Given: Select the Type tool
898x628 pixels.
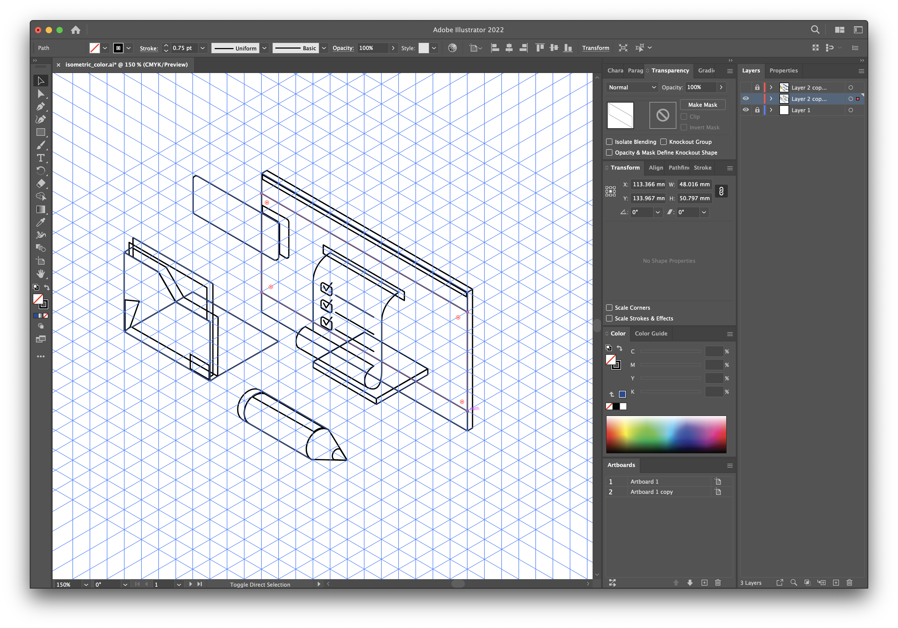Looking at the screenshot, I should pyautogui.click(x=41, y=158).
